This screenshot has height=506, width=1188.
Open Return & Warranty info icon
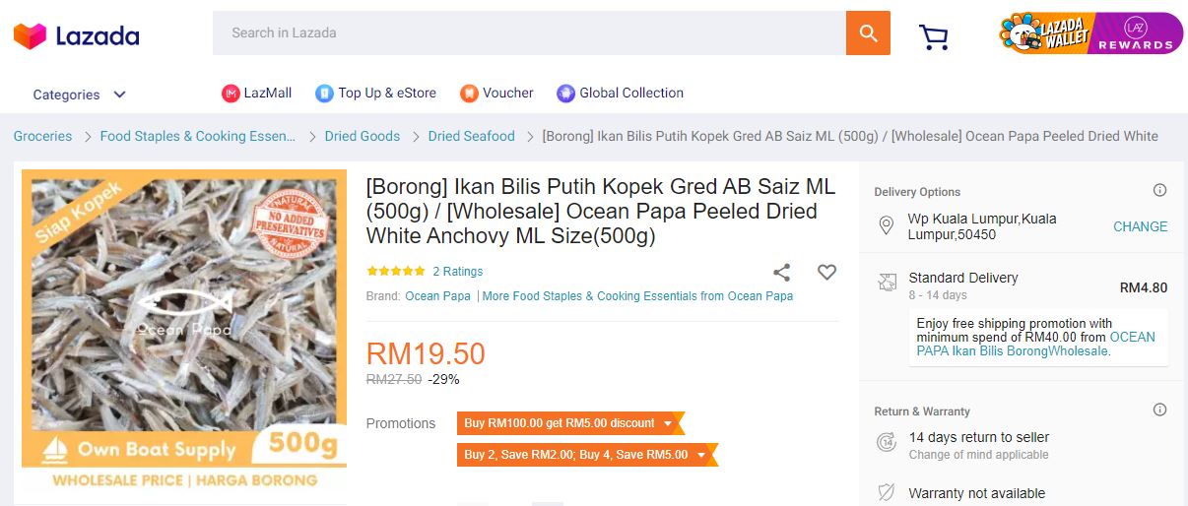click(1159, 411)
